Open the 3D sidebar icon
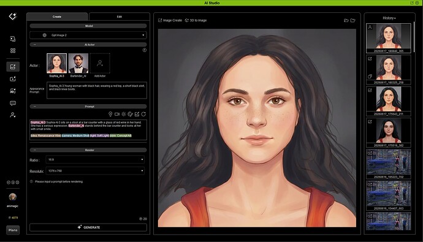 (x=13, y=91)
